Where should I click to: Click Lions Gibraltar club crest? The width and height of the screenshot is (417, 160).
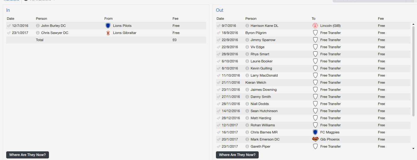pyautogui.click(x=108, y=33)
